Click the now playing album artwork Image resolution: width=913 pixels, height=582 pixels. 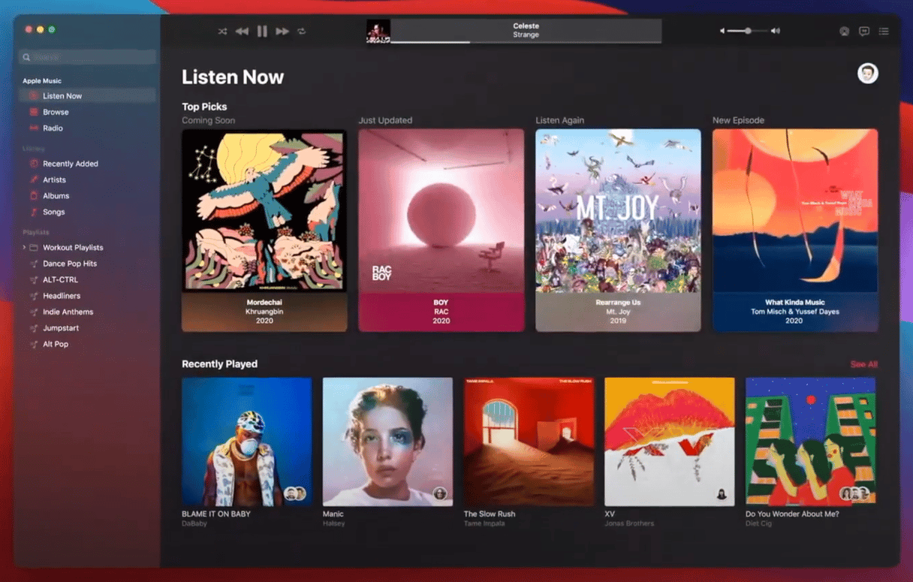tap(378, 32)
